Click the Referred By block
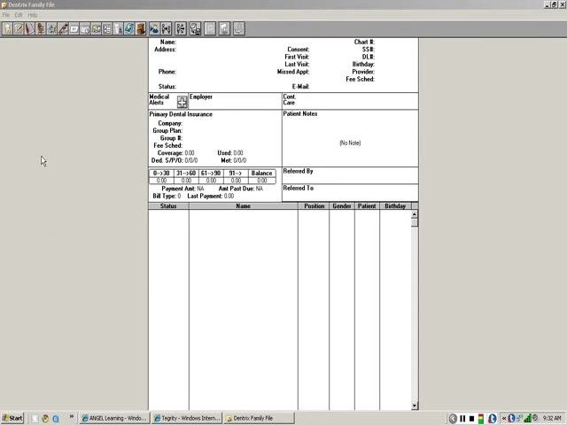Viewport: 567px width, 425px height. (350, 175)
